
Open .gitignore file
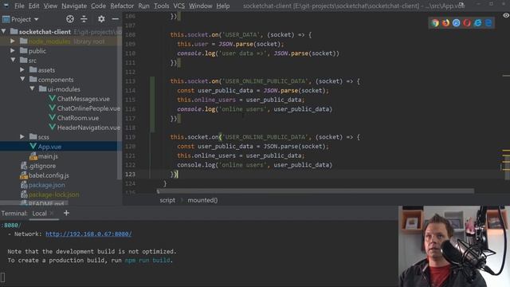click(x=42, y=166)
